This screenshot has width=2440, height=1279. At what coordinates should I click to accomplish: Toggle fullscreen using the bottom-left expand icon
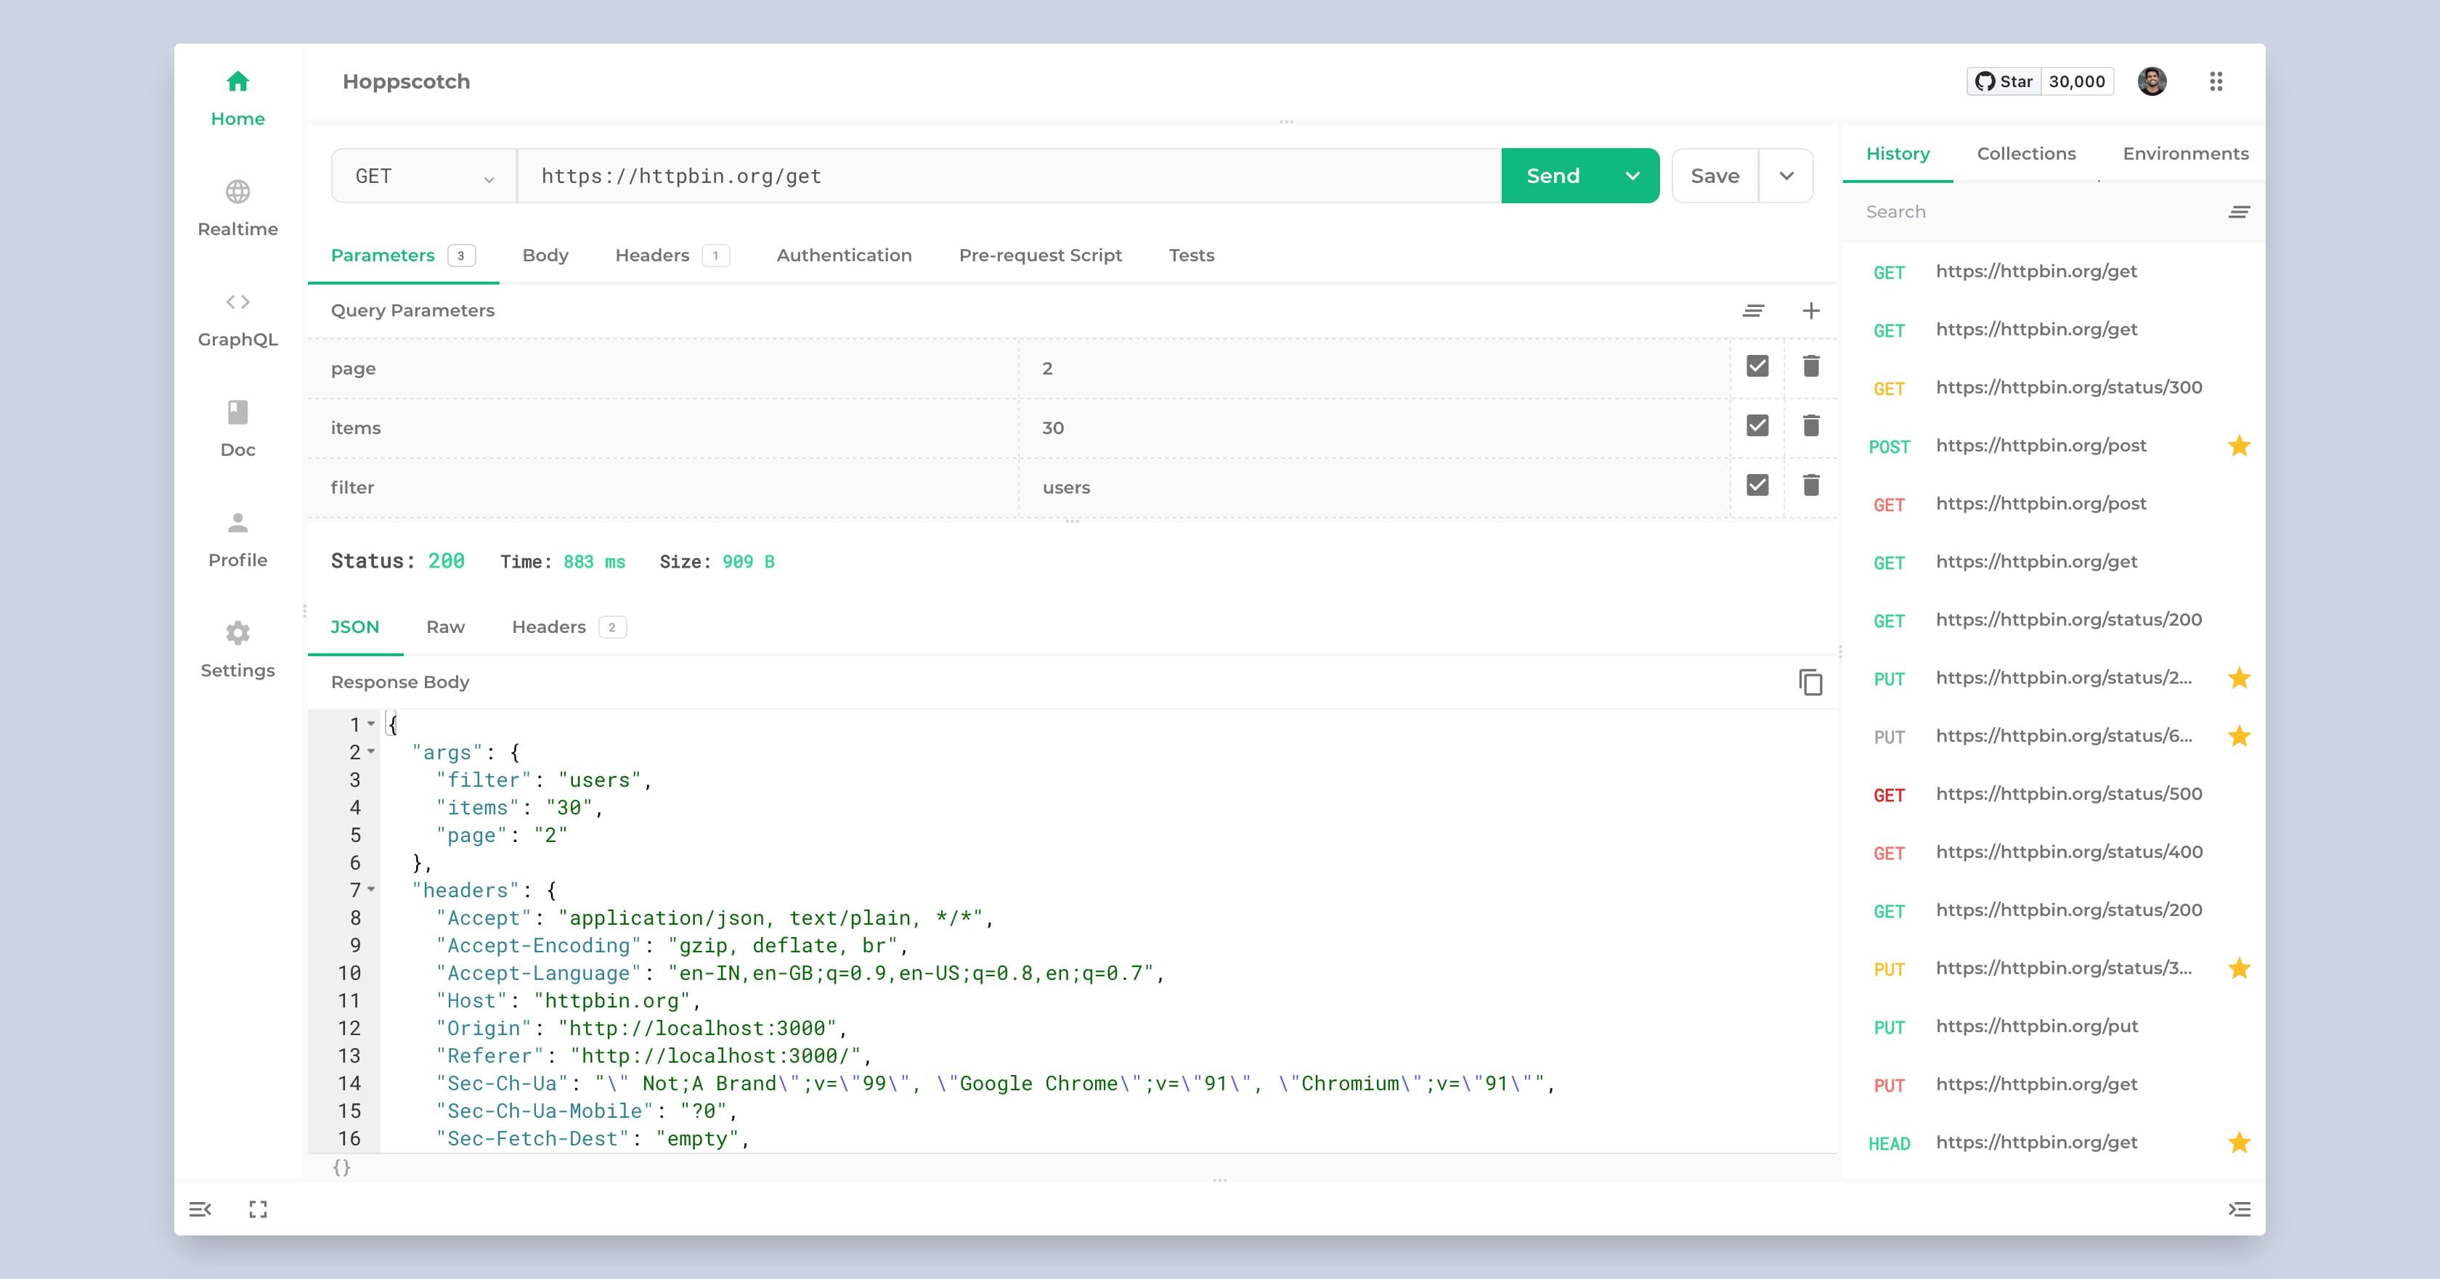[x=258, y=1209]
